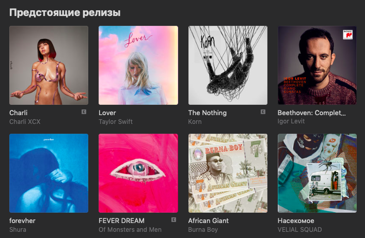
Task: Visit the Igor Levit artist link
Action: [x=291, y=121]
